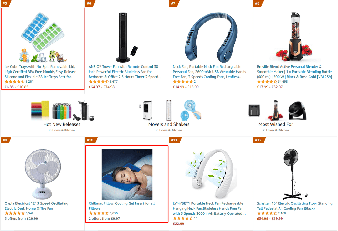Viewport: 338px width, 231px height.
Task: Open the Most Wished For list
Action: pos(276,125)
